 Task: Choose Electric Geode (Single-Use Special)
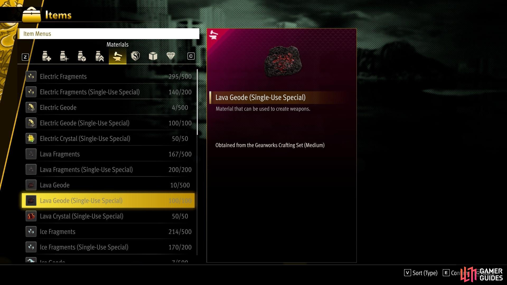pyautogui.click(x=109, y=123)
